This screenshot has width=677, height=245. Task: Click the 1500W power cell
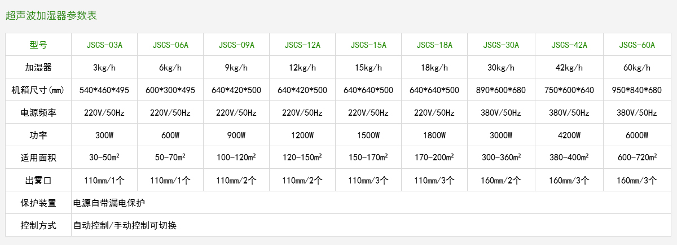368,135
